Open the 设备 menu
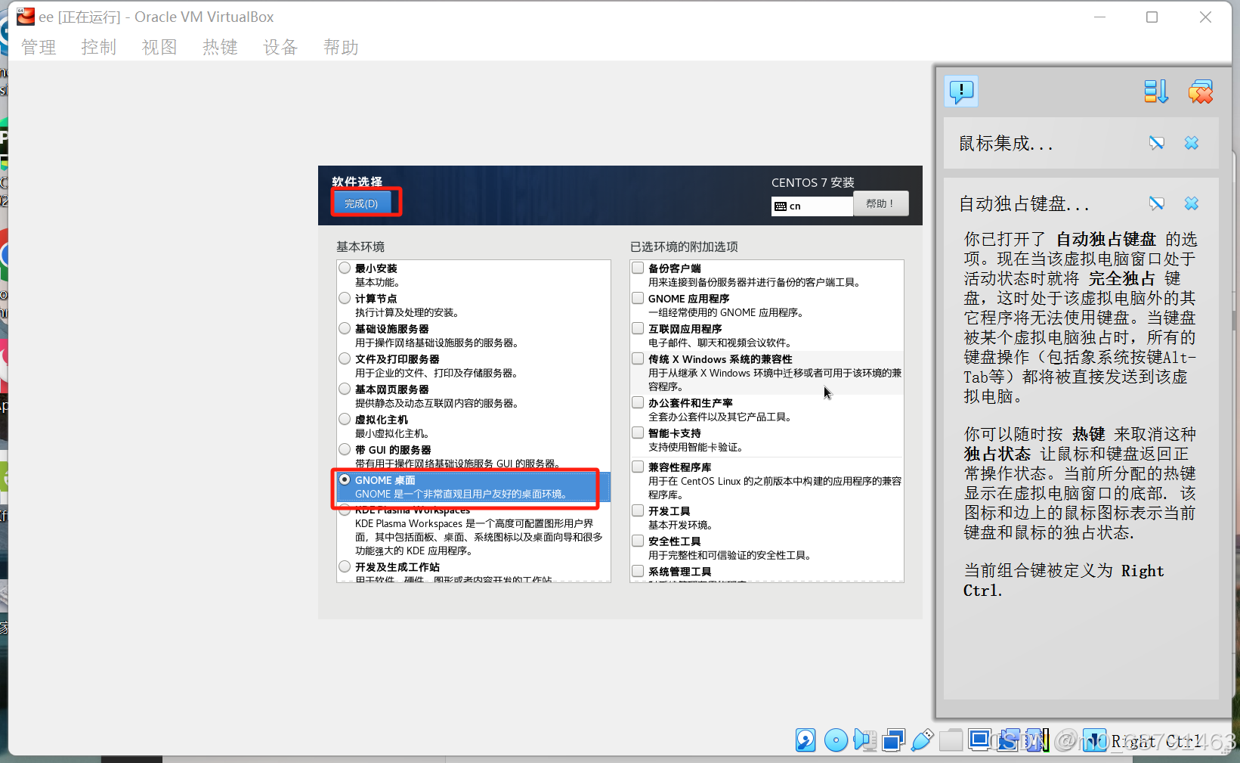The width and height of the screenshot is (1240, 763). [x=280, y=48]
